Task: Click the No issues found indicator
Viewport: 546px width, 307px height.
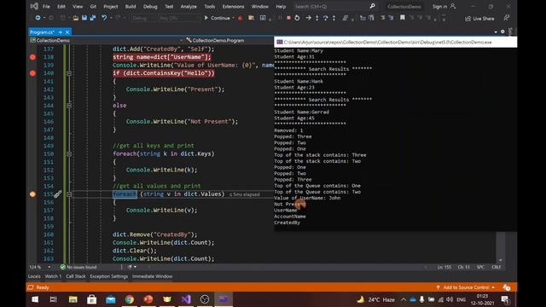Action: pyautogui.click(x=78, y=267)
